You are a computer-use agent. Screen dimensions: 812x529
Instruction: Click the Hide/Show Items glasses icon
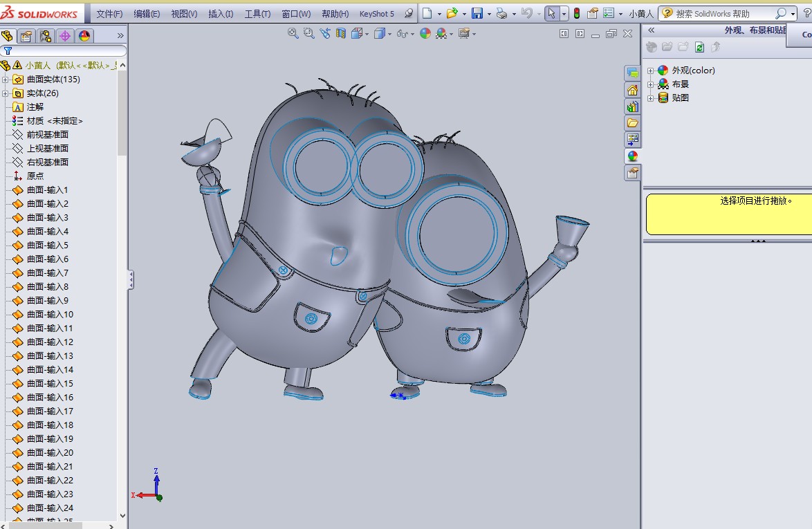pyautogui.click(x=403, y=34)
